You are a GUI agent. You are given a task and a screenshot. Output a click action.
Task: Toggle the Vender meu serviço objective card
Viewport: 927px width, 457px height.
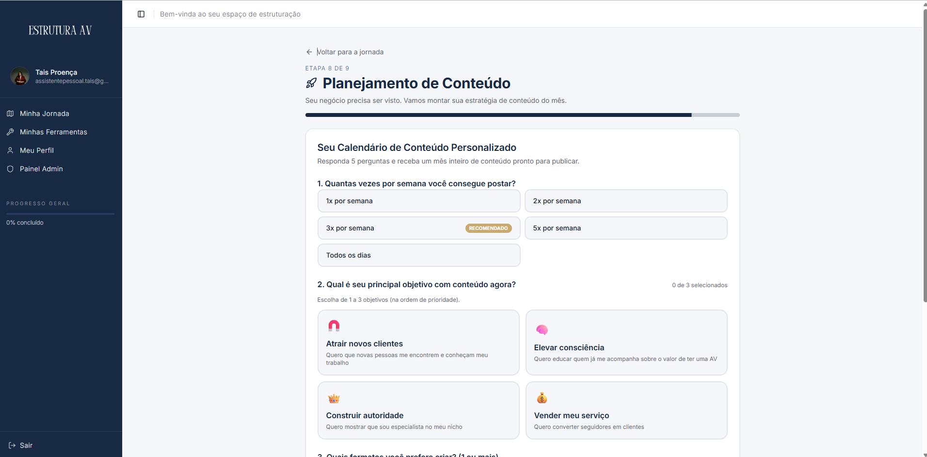[626, 410]
